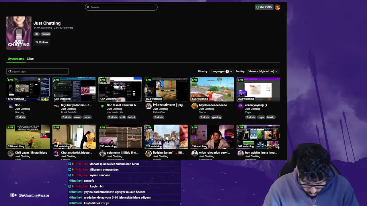Click the avatar beside 'İletişim Sanatı' stream
The height and width of the screenshot is (206, 367).
point(149,154)
